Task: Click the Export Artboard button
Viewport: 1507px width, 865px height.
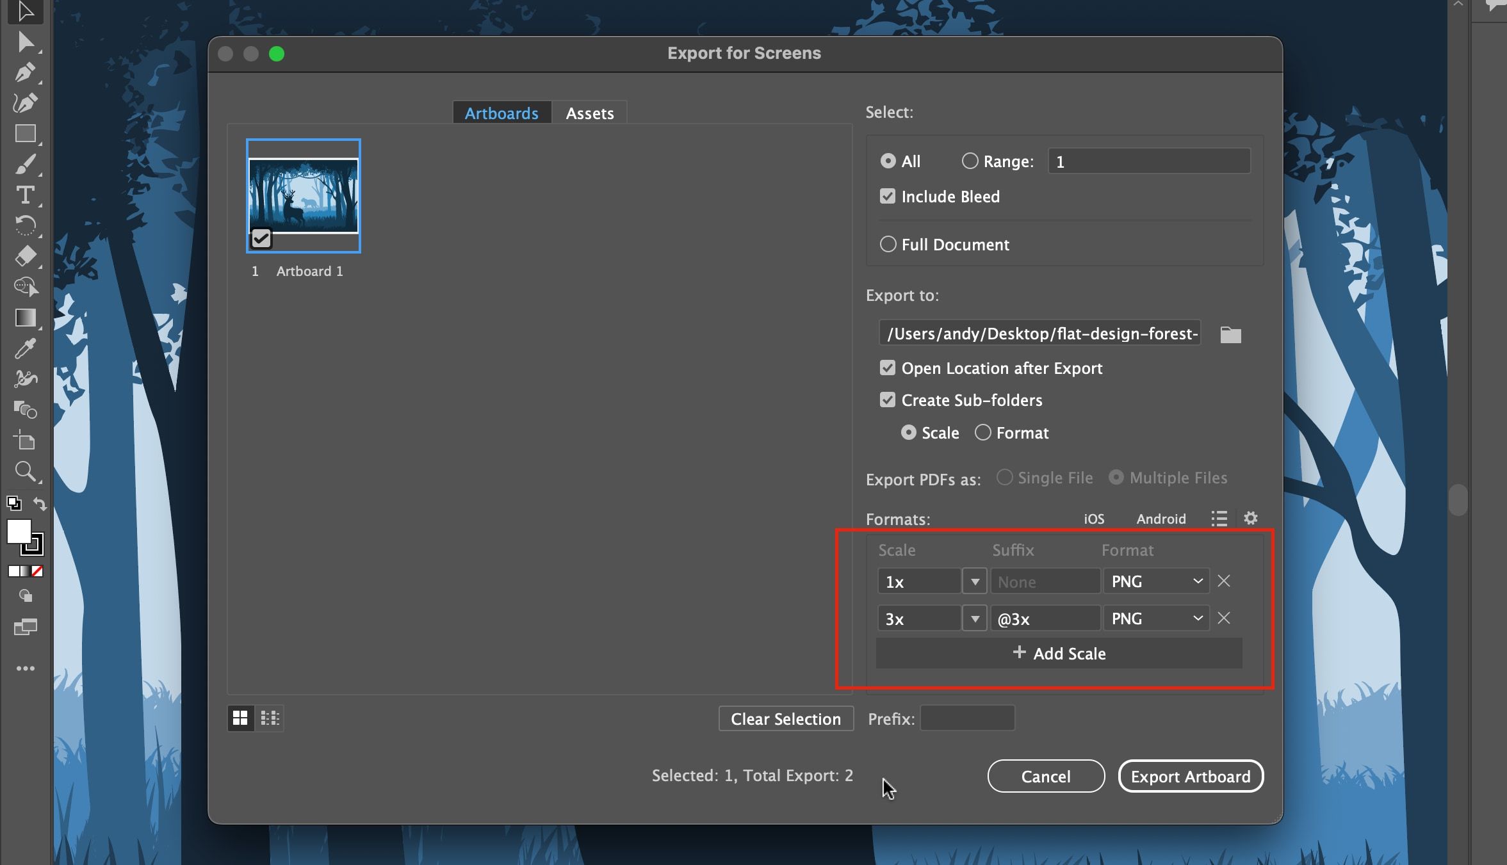Action: 1190,776
